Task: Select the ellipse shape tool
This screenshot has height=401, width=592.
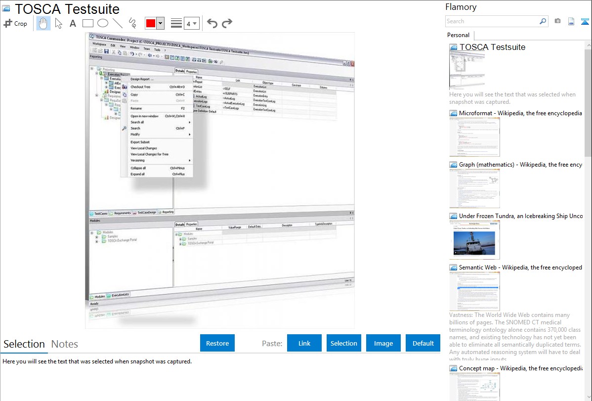Action: pos(103,23)
